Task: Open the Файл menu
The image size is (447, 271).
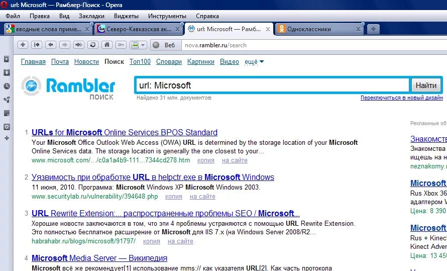Action: pyautogui.click(x=13, y=16)
